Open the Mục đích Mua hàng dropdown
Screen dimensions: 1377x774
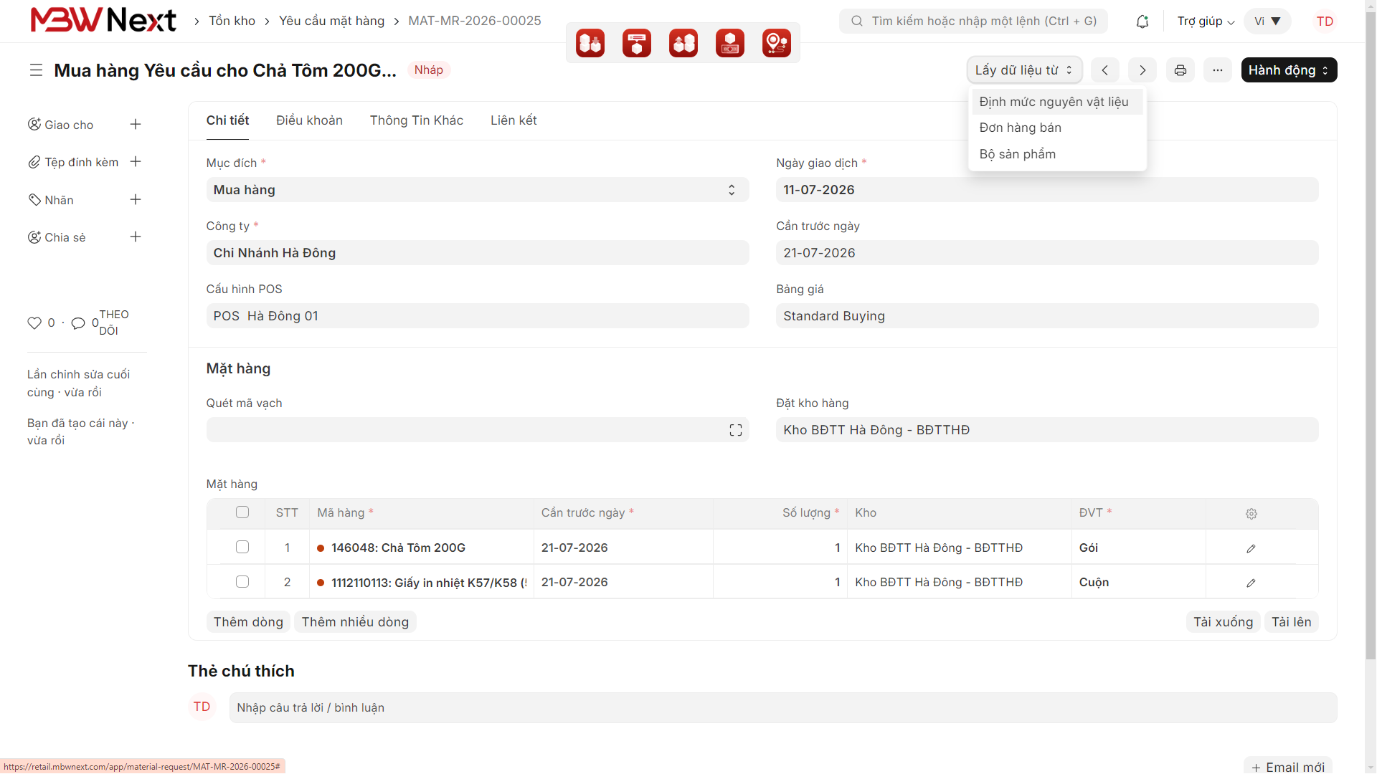tap(478, 190)
